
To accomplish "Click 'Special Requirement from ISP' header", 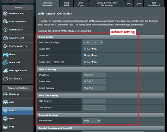I will pos(101,128).
